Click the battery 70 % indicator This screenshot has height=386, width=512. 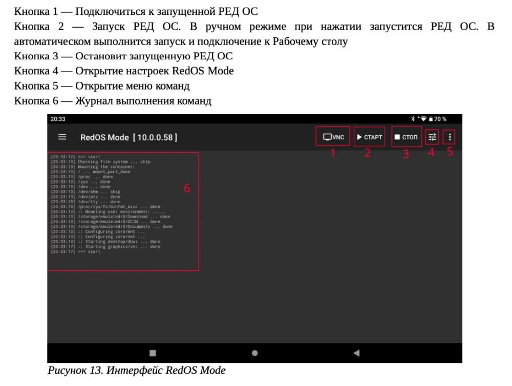[438, 119]
